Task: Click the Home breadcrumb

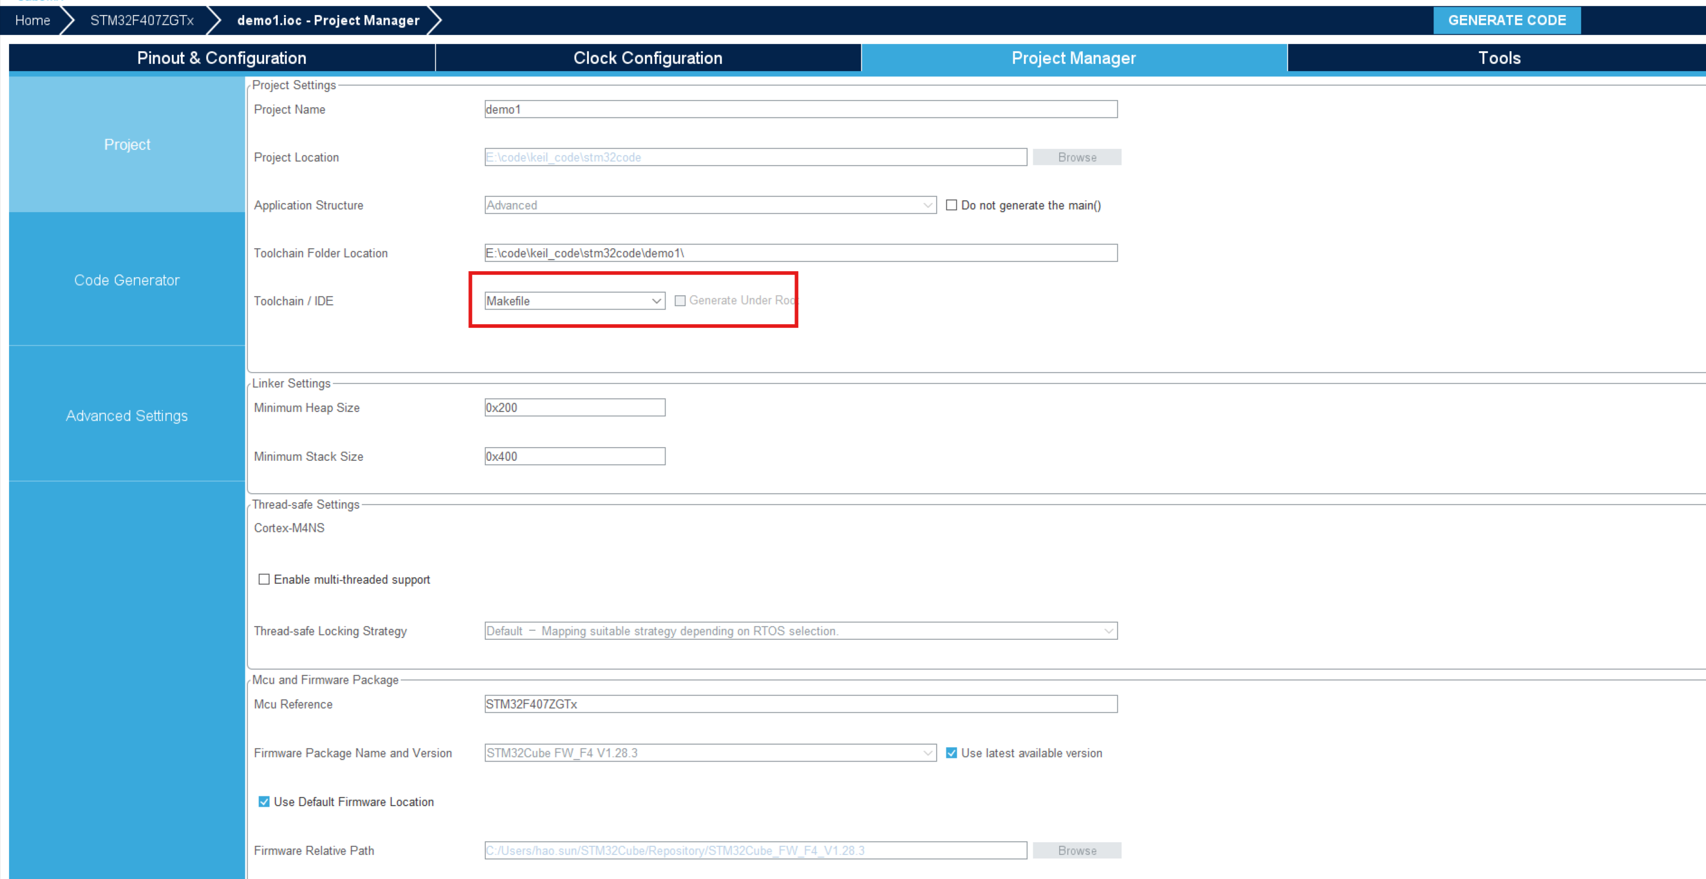Action: pos(33,20)
